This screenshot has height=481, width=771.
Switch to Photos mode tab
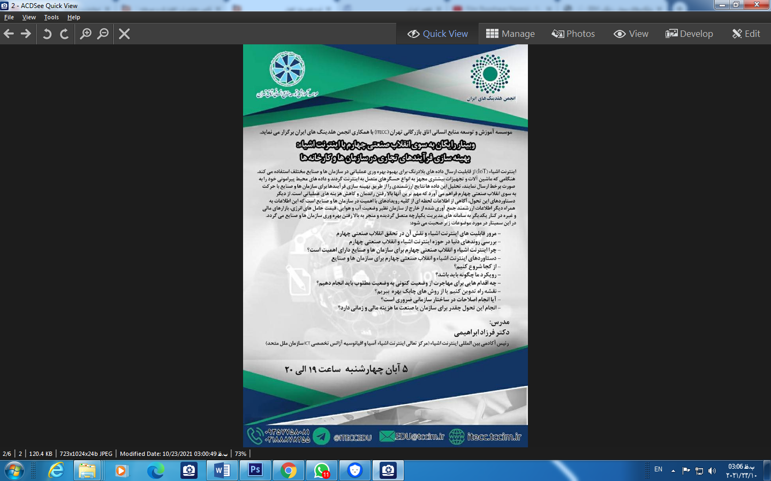573,34
